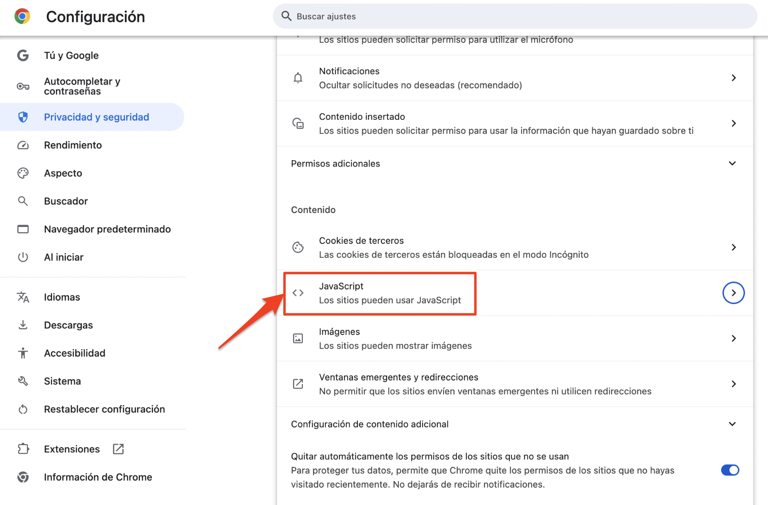The image size is (768, 505).
Task: Expand Configuración de contenido adicional
Action: pyautogui.click(x=732, y=424)
